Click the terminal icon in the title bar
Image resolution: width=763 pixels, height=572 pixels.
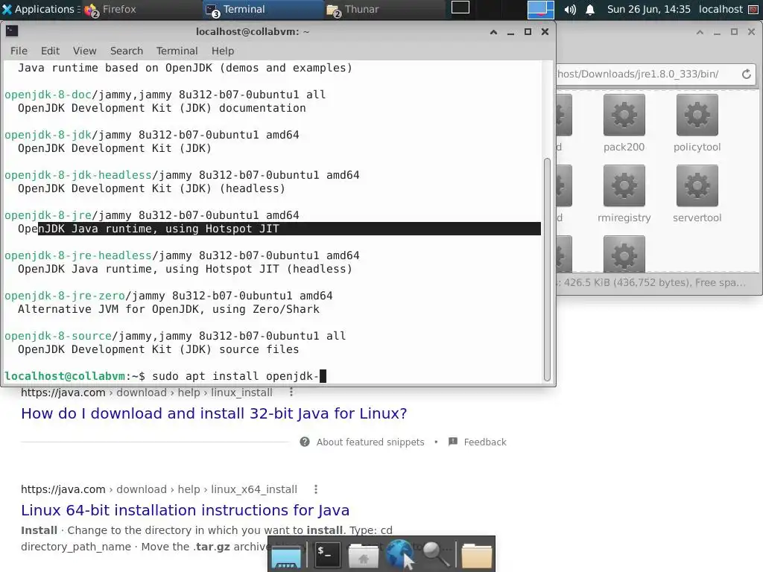[12, 31]
